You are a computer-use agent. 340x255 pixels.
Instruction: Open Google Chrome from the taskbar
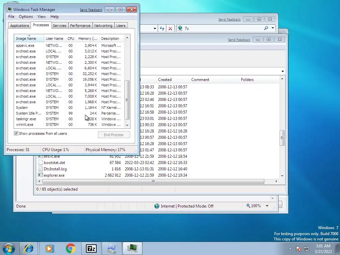70,248
